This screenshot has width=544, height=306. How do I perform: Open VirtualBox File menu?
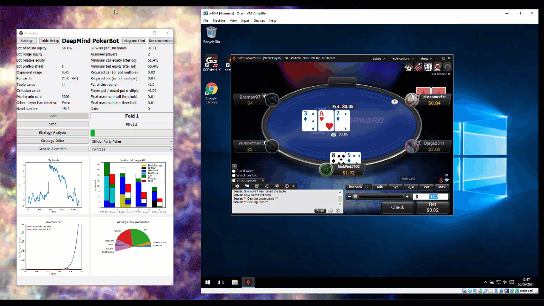206,20
